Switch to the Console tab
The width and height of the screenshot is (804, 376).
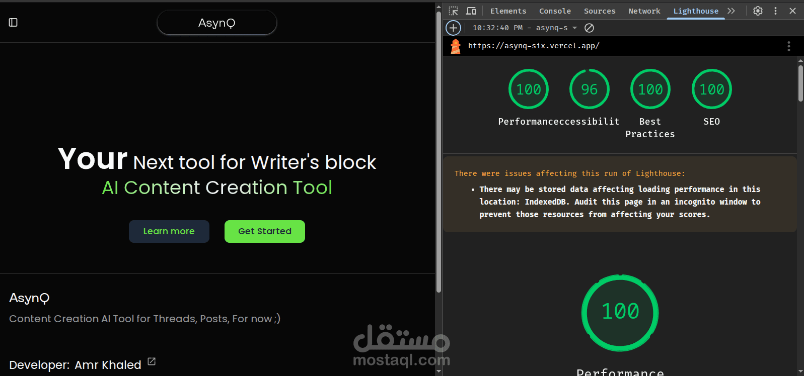pyautogui.click(x=555, y=11)
